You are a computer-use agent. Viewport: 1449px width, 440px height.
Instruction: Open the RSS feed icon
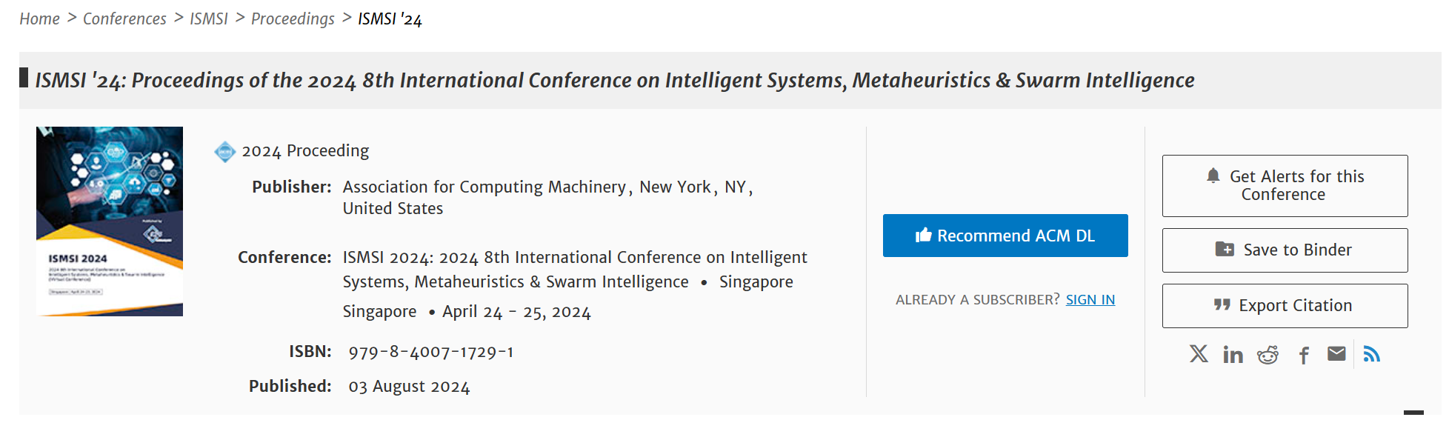[x=1372, y=354]
